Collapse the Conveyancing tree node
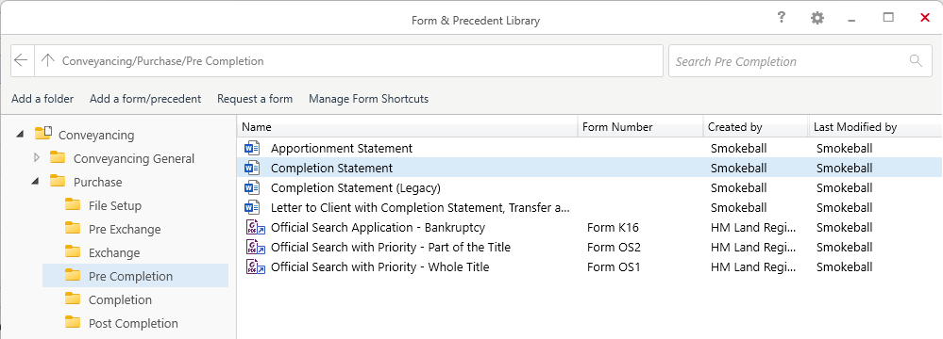The image size is (943, 339). (x=20, y=135)
